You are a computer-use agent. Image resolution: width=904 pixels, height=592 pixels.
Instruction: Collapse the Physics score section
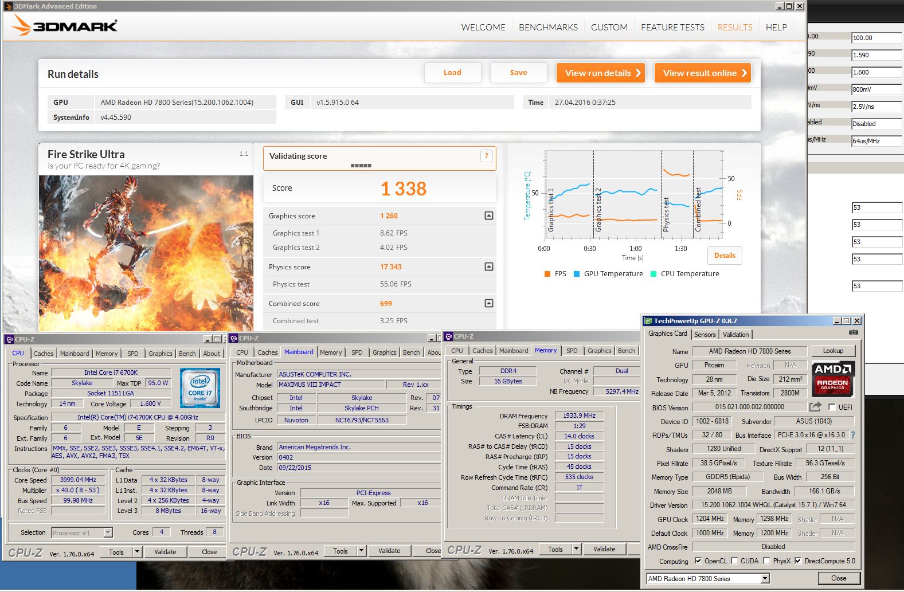(x=488, y=266)
